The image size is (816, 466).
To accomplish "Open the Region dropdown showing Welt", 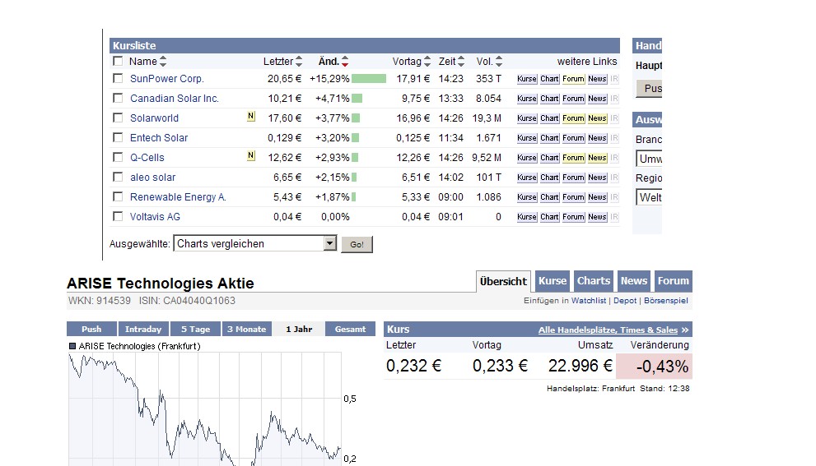I will 649,197.
